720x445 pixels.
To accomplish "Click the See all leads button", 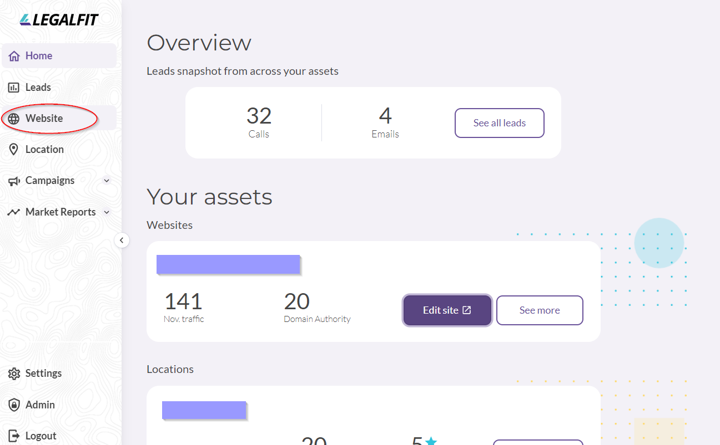I will [500, 123].
